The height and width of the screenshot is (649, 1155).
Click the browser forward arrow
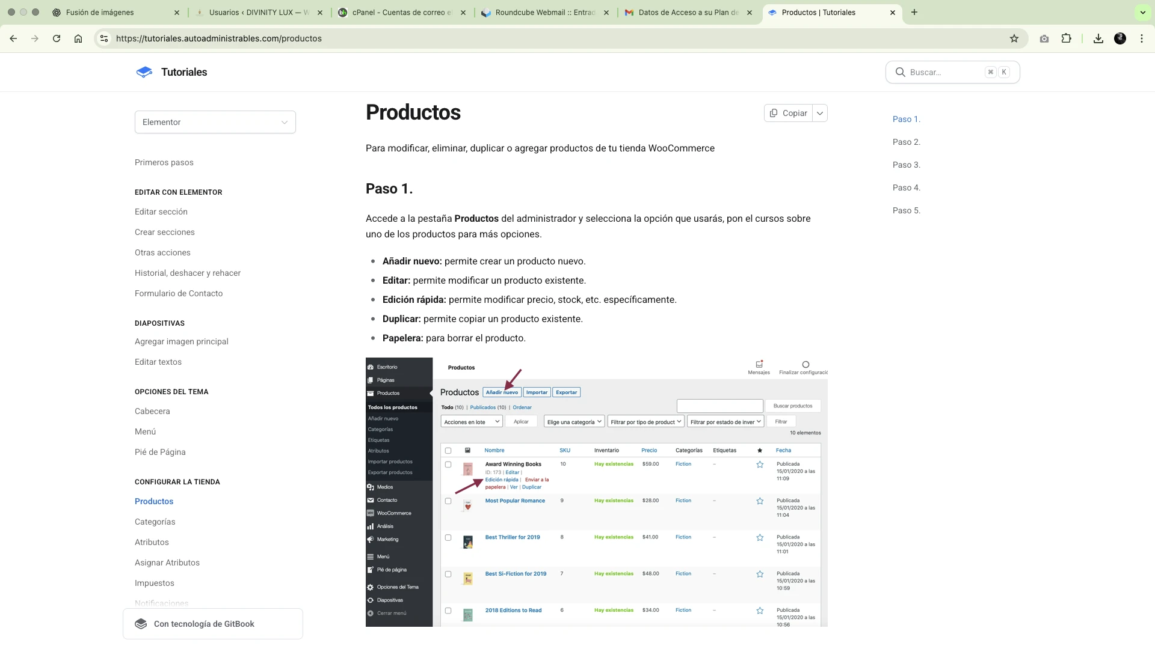(35, 38)
